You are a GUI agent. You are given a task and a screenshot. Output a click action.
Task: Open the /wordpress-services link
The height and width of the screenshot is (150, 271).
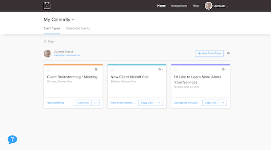186,103
